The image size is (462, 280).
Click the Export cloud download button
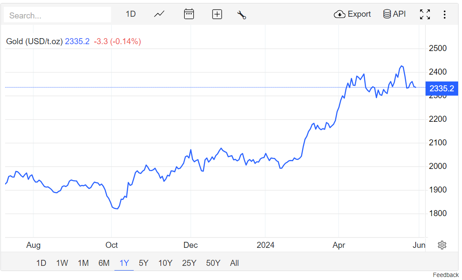pyautogui.click(x=352, y=14)
